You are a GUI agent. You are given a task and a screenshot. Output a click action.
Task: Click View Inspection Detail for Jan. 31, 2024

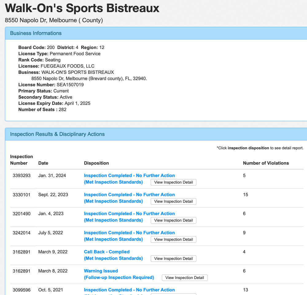173,182
